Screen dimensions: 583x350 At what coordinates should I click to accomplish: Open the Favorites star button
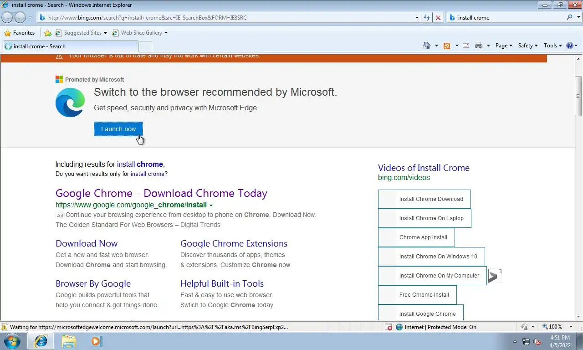(x=19, y=33)
